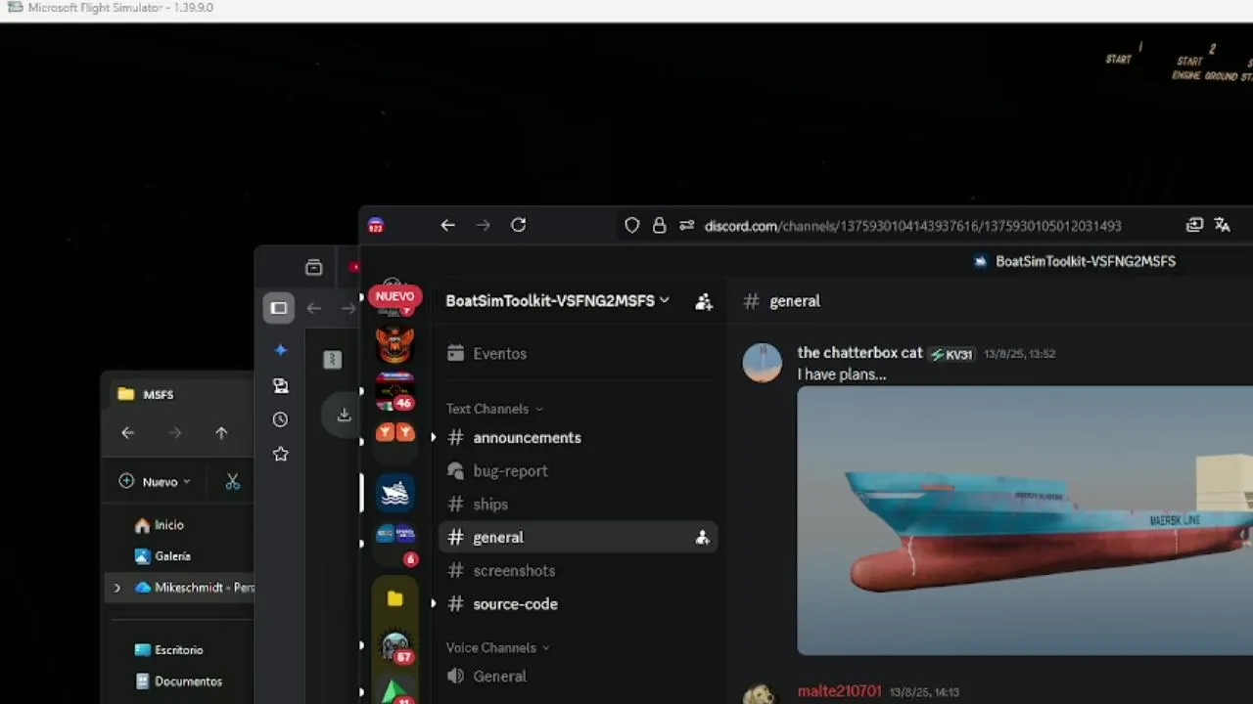Open the server icon with the 46 badge
1253x704 pixels.
tap(395, 389)
